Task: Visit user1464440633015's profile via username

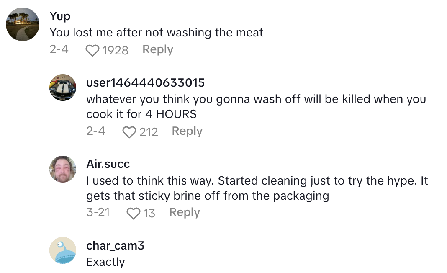Action: click(145, 83)
